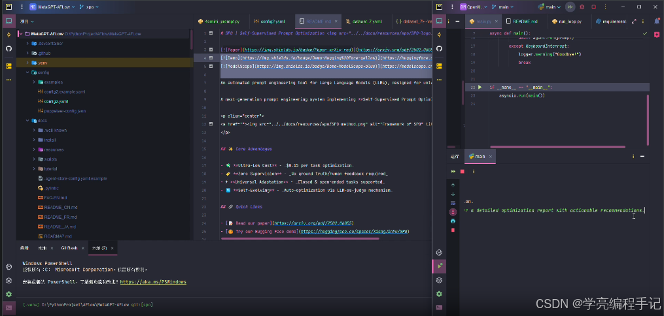Viewport: 664px width, 316px height.
Task: Open yellow Structure tool icon in left window
Action: pos(9,65)
